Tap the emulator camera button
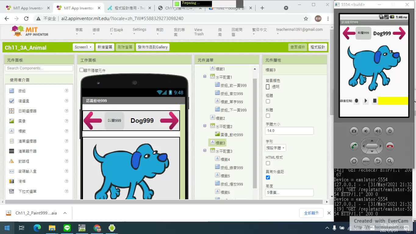Viewport: 416px width, 234px height. (354, 131)
